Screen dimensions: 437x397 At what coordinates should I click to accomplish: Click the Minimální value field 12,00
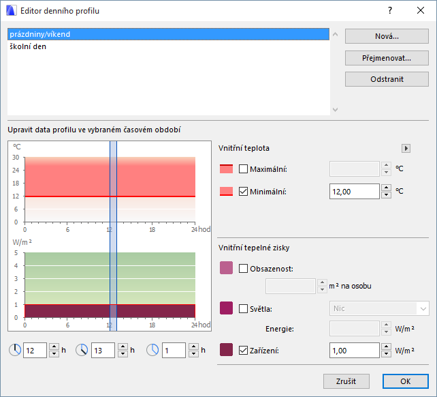[354, 192]
